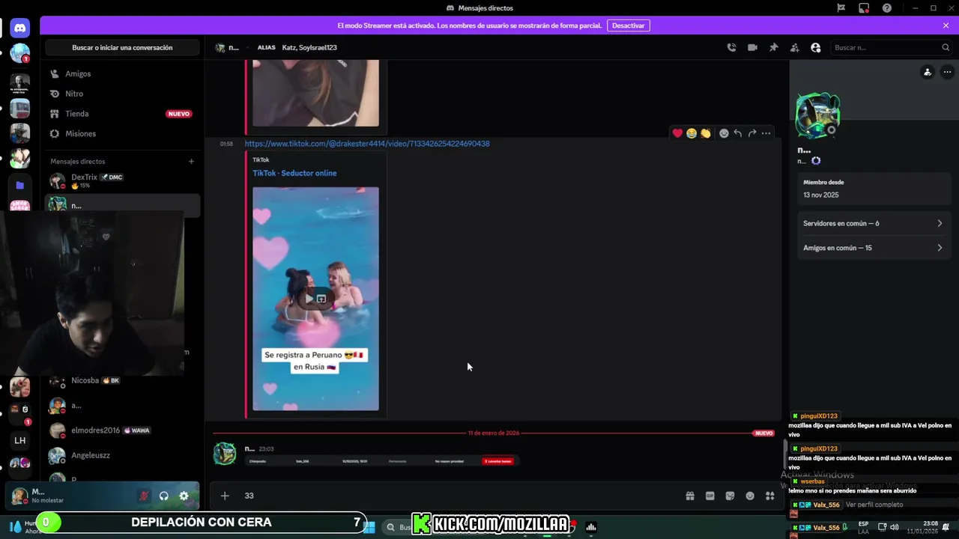Screen dimensions: 959x539
Task: Open more options in profile panel
Action: pos(947,72)
